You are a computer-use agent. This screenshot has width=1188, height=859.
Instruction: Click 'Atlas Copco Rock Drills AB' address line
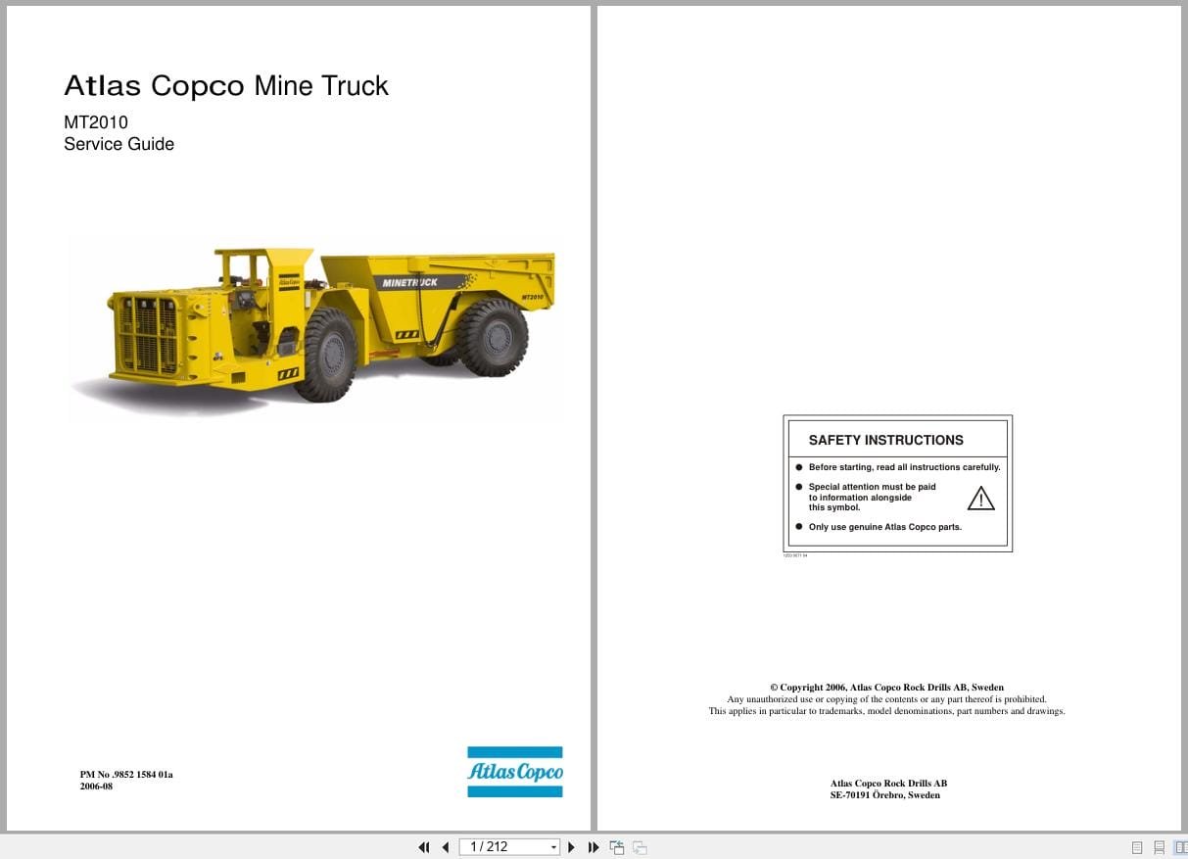click(888, 784)
